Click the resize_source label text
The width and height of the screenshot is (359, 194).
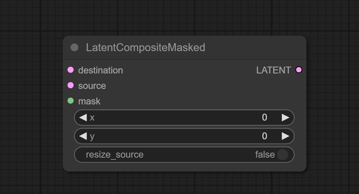(x=114, y=155)
